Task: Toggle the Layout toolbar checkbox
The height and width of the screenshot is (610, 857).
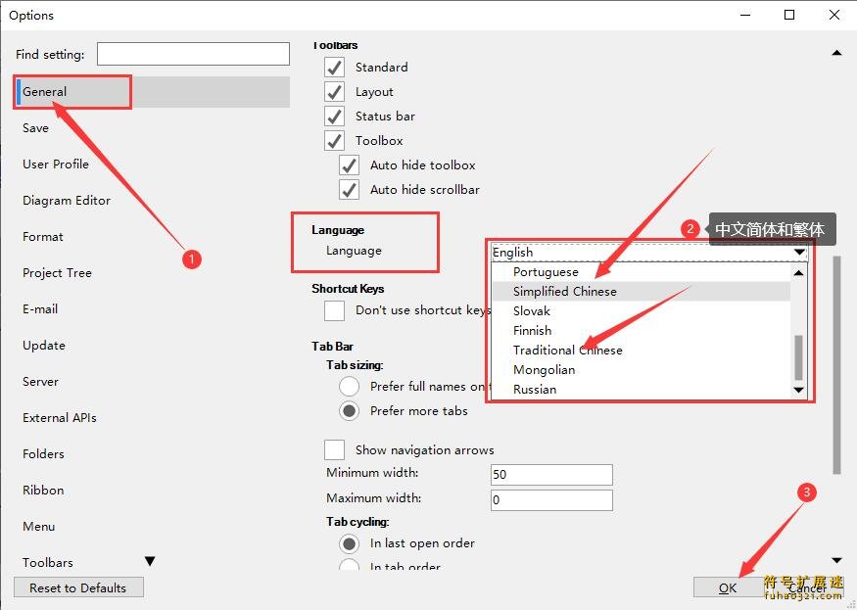Action: 334,90
